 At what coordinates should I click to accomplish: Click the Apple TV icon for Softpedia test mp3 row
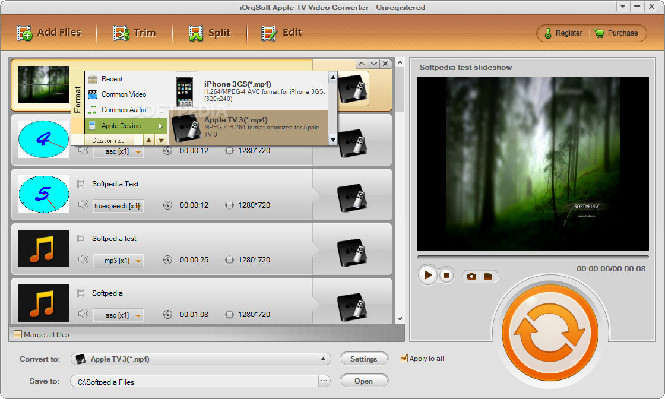352,253
